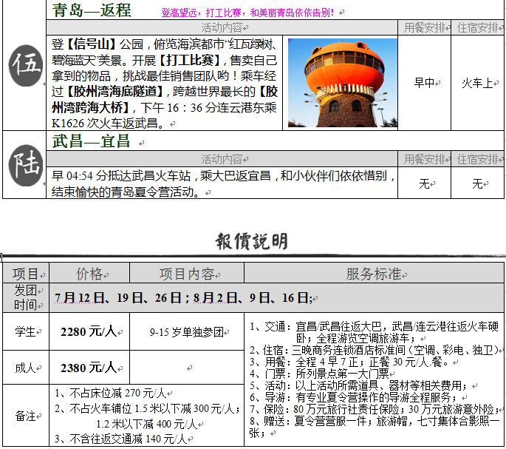Screen dimensions: 506x449
Task: Click the pricing table header 项目内容
Action: coord(187,274)
